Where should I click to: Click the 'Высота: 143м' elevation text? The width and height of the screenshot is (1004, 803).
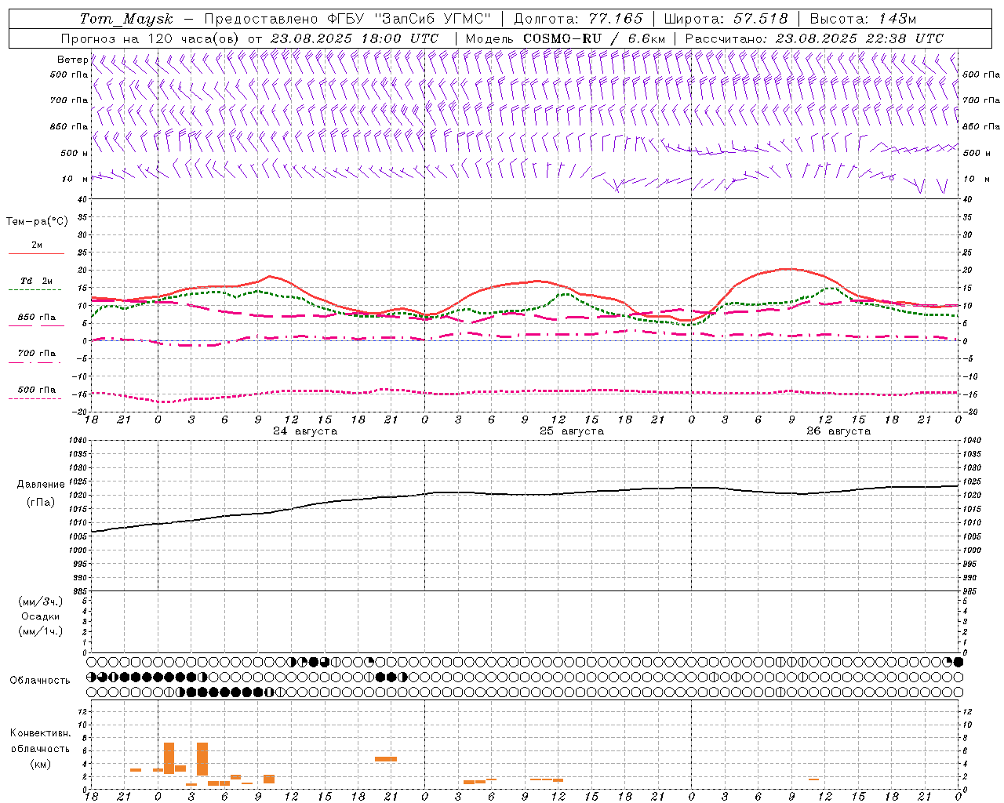coord(863,19)
